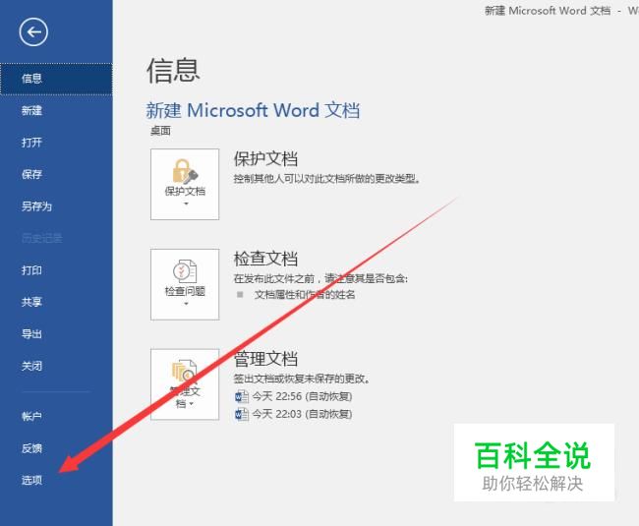
Task: Click Word file icon beside 今天 22:56
Action: coord(242,396)
